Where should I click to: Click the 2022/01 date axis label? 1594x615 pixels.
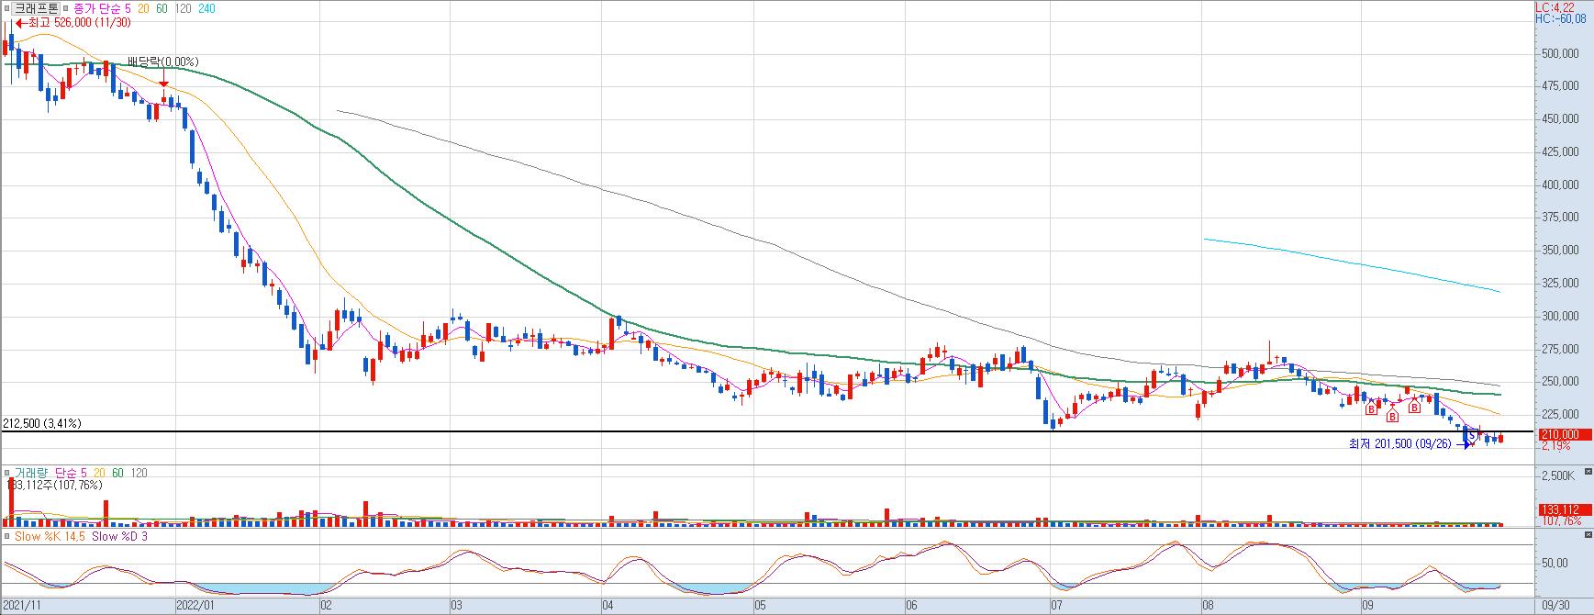coord(195,606)
